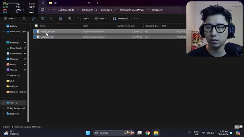The height and width of the screenshot is (137, 244).
Task: Click the navigation pane scrollbar
Action: 28,76
